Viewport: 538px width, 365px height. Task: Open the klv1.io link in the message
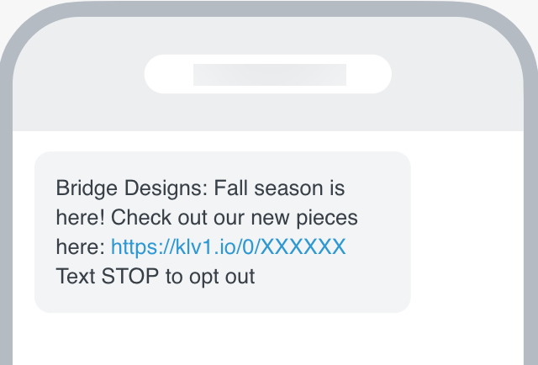[x=228, y=246]
